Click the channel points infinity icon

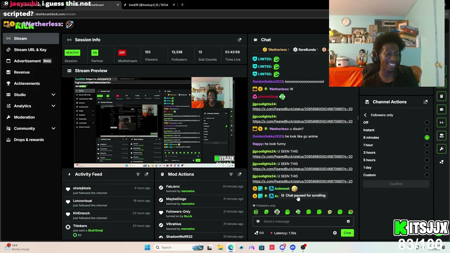coord(259,233)
